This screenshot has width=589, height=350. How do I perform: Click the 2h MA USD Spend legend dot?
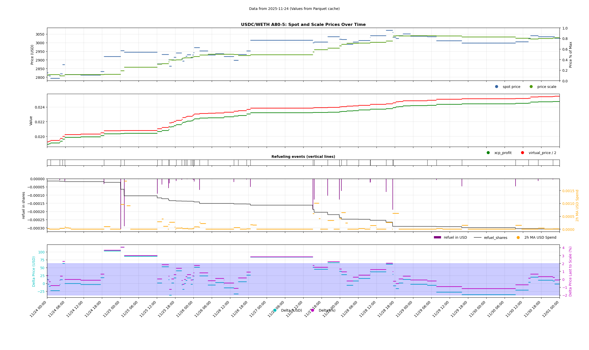click(x=518, y=237)
